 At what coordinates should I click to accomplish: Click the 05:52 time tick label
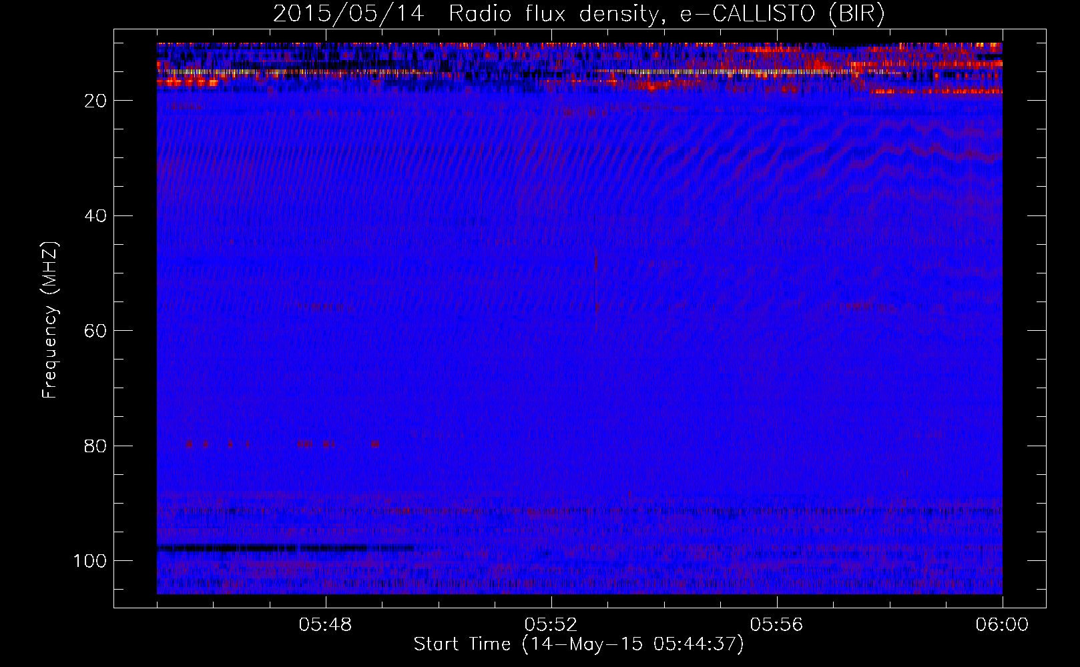(551, 625)
